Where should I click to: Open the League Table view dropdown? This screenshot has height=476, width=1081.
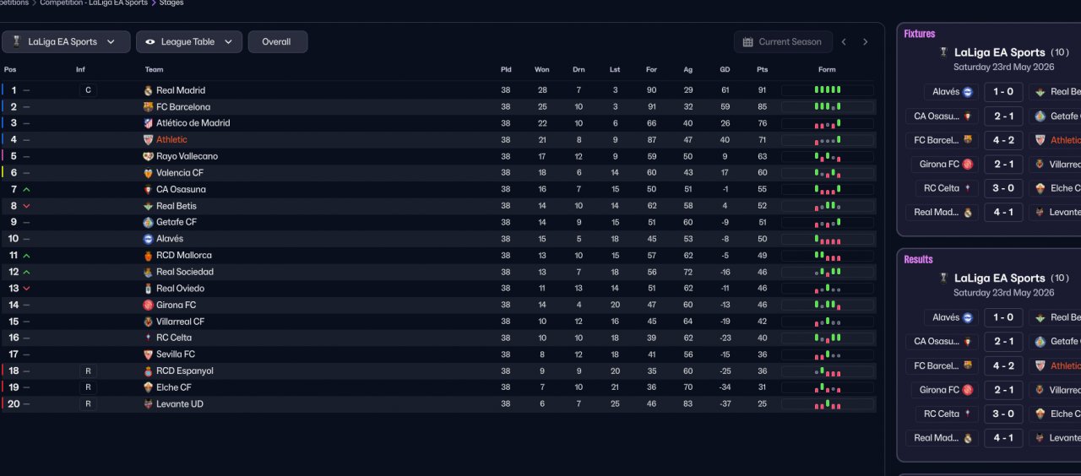[x=189, y=42]
